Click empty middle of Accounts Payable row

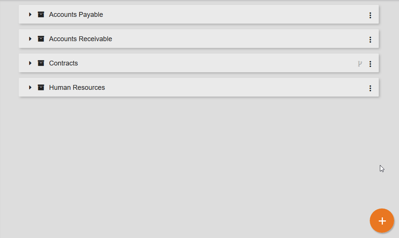click(225, 15)
